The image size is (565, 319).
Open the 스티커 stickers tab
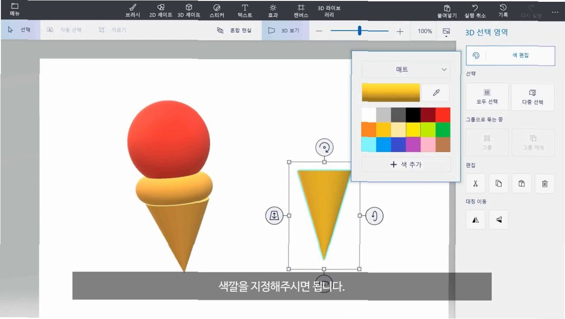pyautogui.click(x=217, y=11)
